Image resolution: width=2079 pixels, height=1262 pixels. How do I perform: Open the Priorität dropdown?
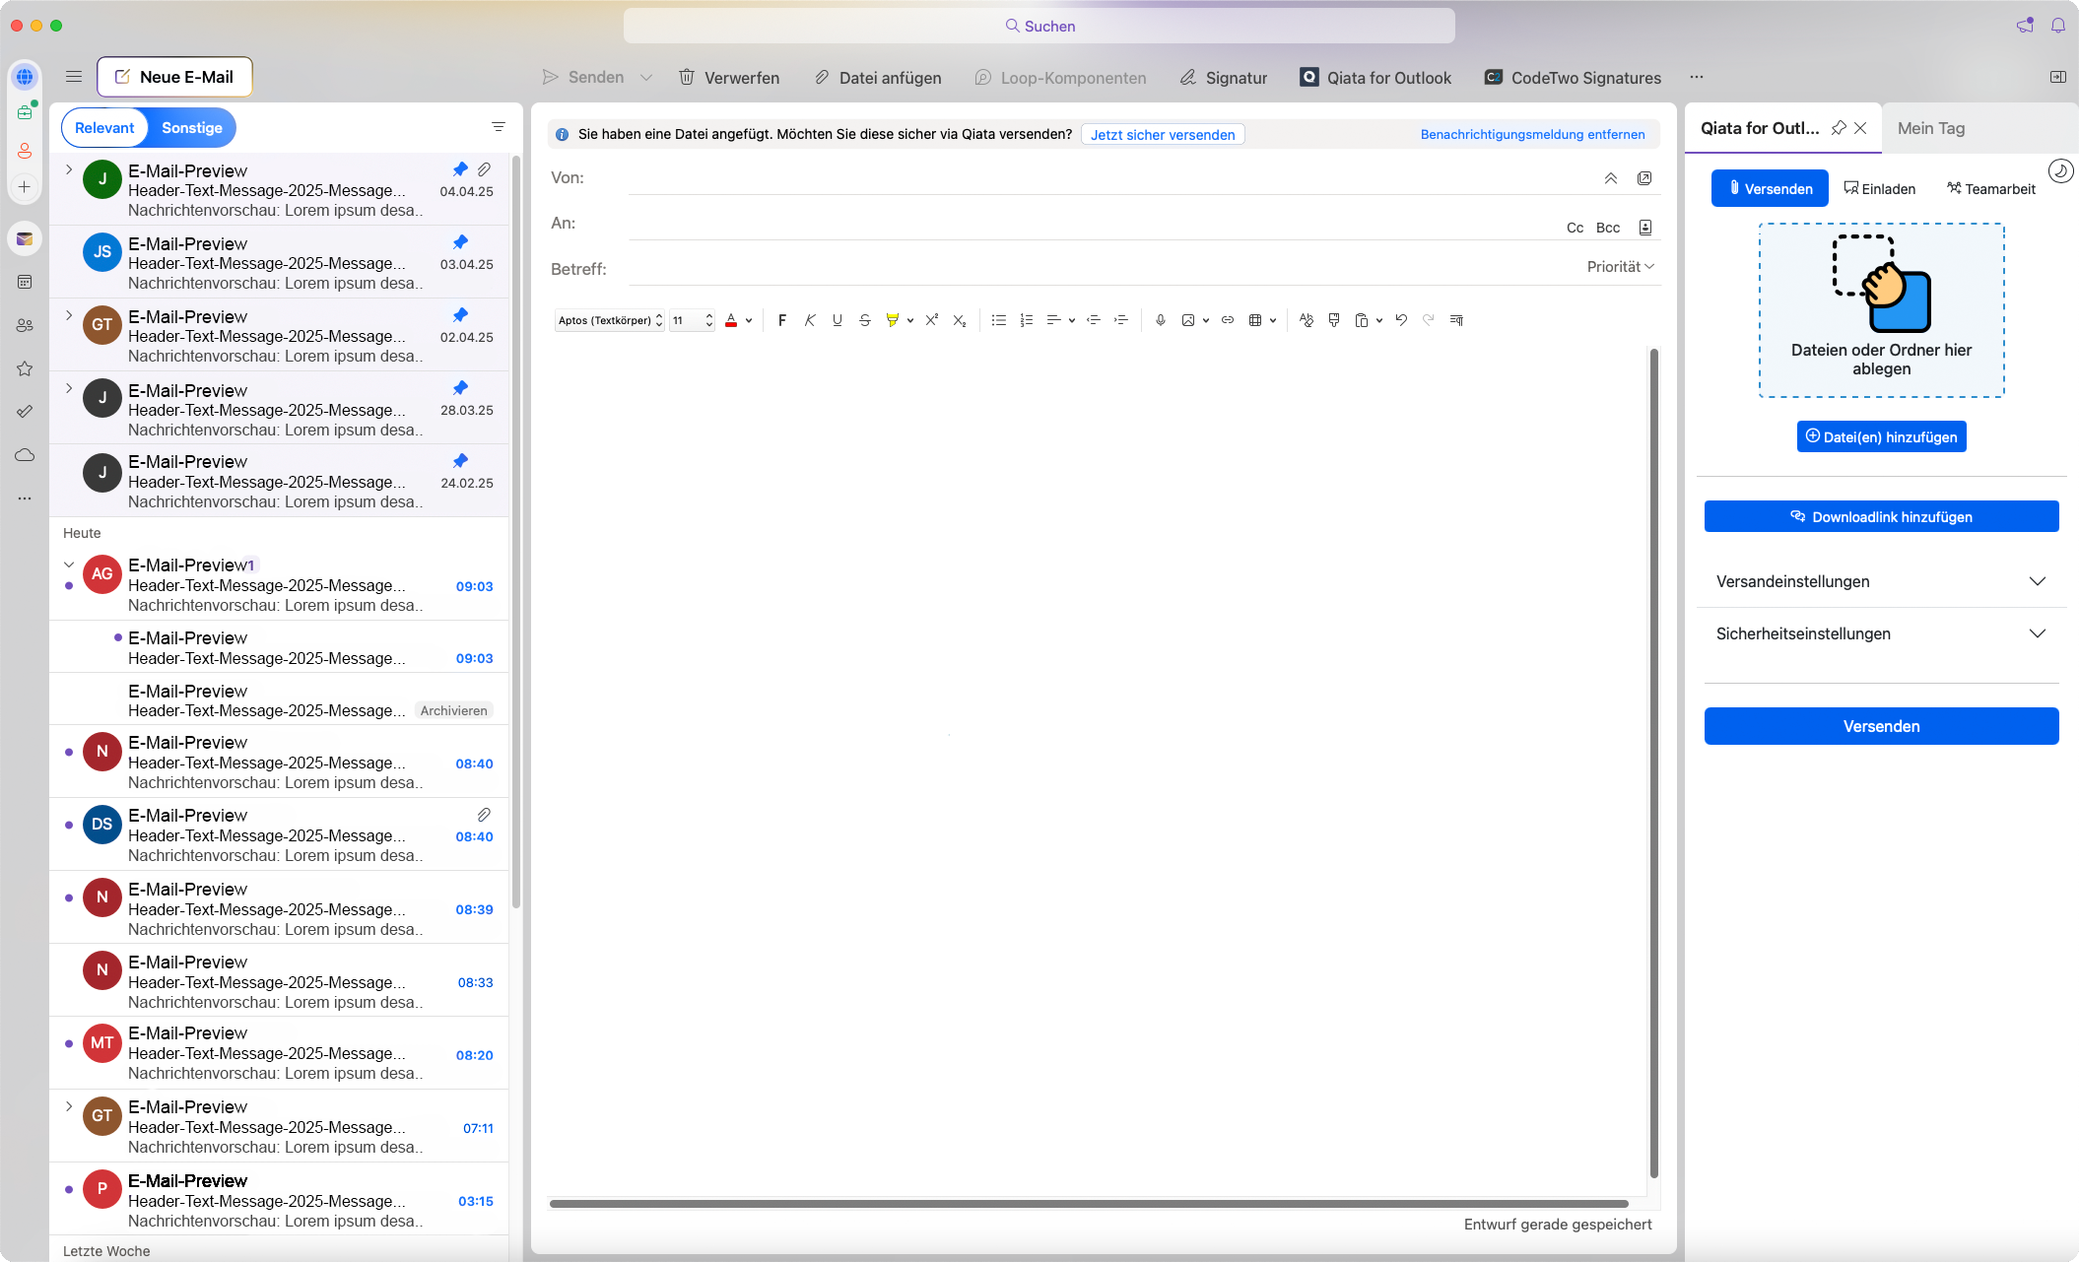[x=1620, y=267]
